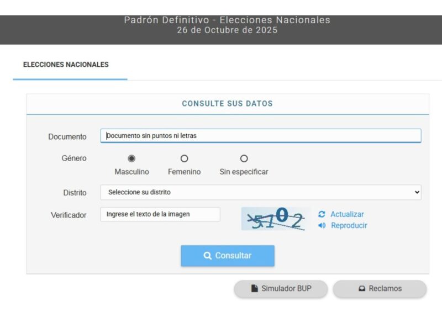Choose the Femenino gender option
Viewport: 442px width, 323px height.
coord(184,158)
